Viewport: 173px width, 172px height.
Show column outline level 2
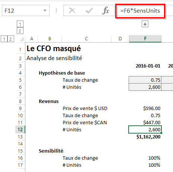click(x=20, y=31)
